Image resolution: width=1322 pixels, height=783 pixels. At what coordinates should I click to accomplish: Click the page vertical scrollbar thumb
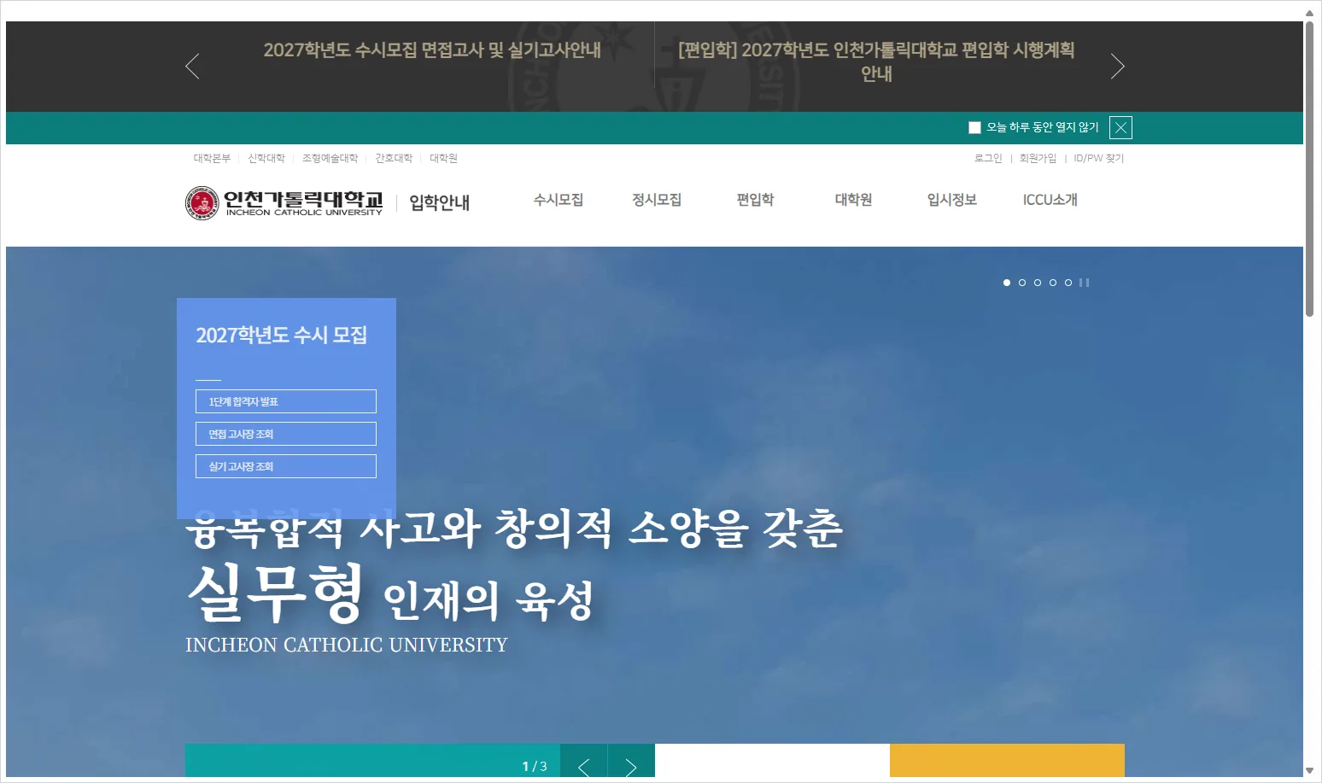1309,169
